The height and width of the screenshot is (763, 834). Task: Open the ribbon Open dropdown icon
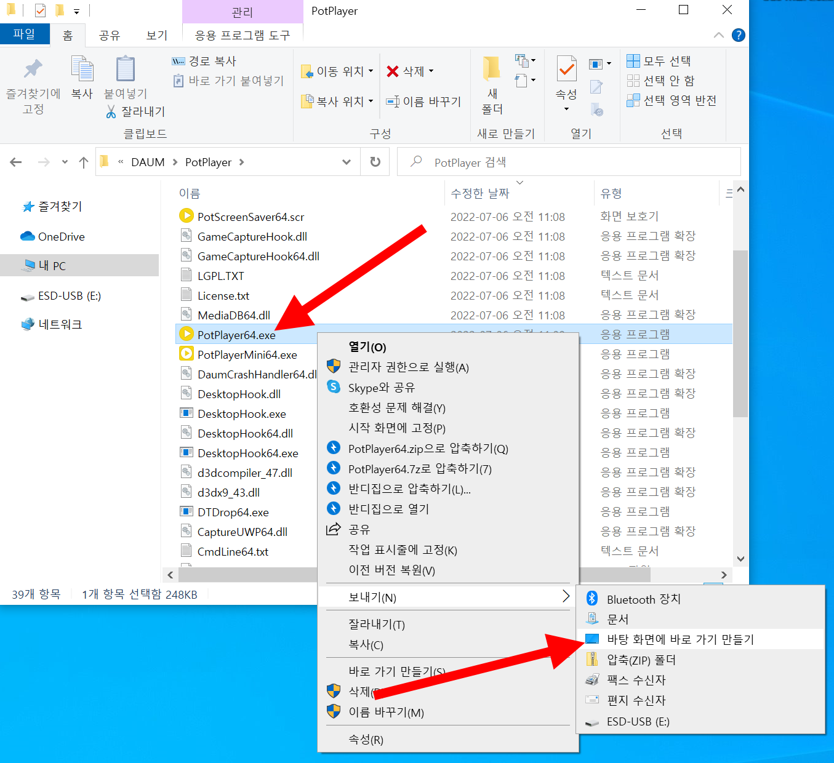point(599,63)
